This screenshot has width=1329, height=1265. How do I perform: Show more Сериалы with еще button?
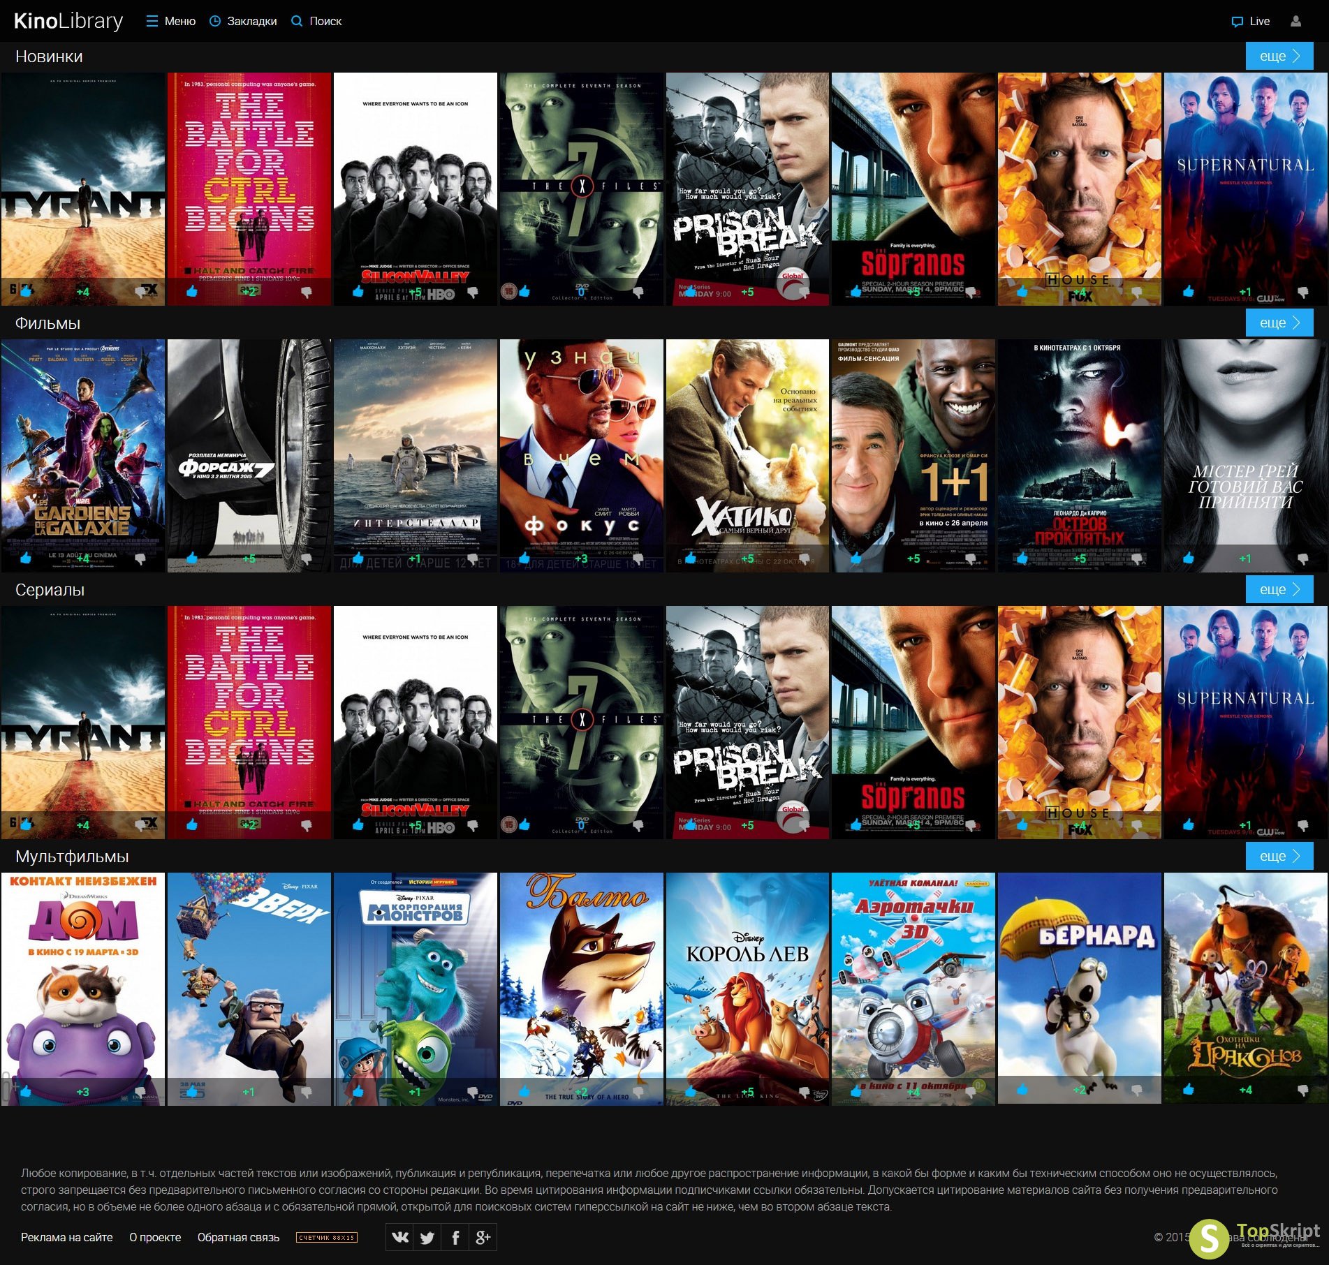click(1279, 589)
